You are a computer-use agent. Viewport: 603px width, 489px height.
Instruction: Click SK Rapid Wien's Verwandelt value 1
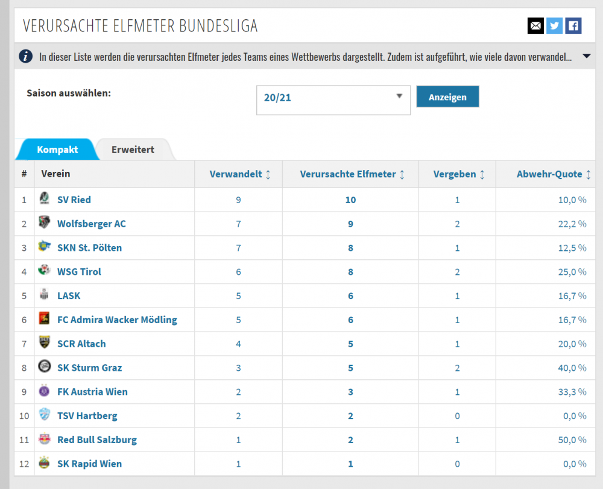[x=238, y=464]
